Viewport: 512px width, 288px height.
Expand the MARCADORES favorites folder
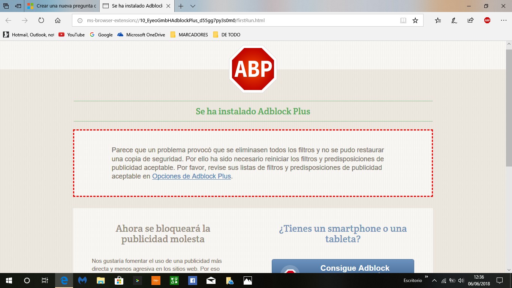[x=189, y=34]
